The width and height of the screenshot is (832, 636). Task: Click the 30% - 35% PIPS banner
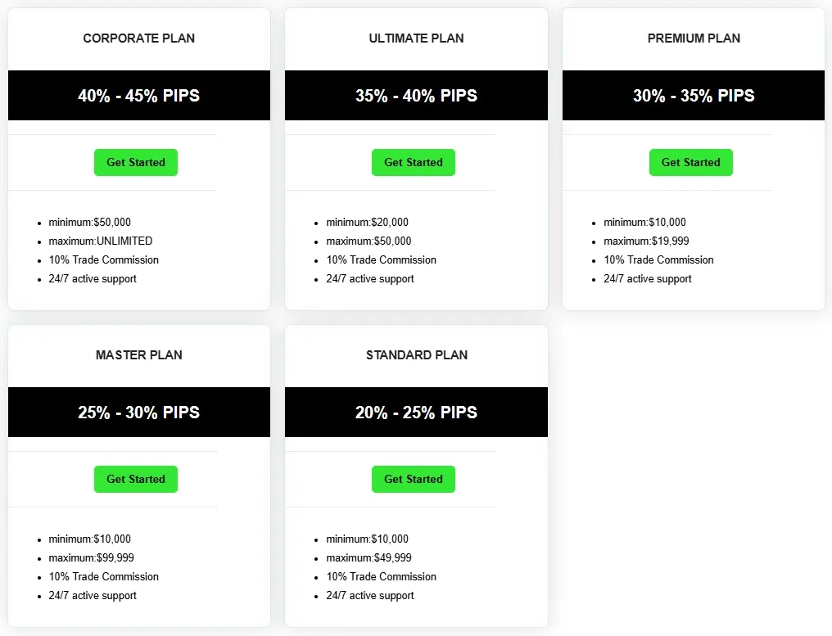[694, 96]
